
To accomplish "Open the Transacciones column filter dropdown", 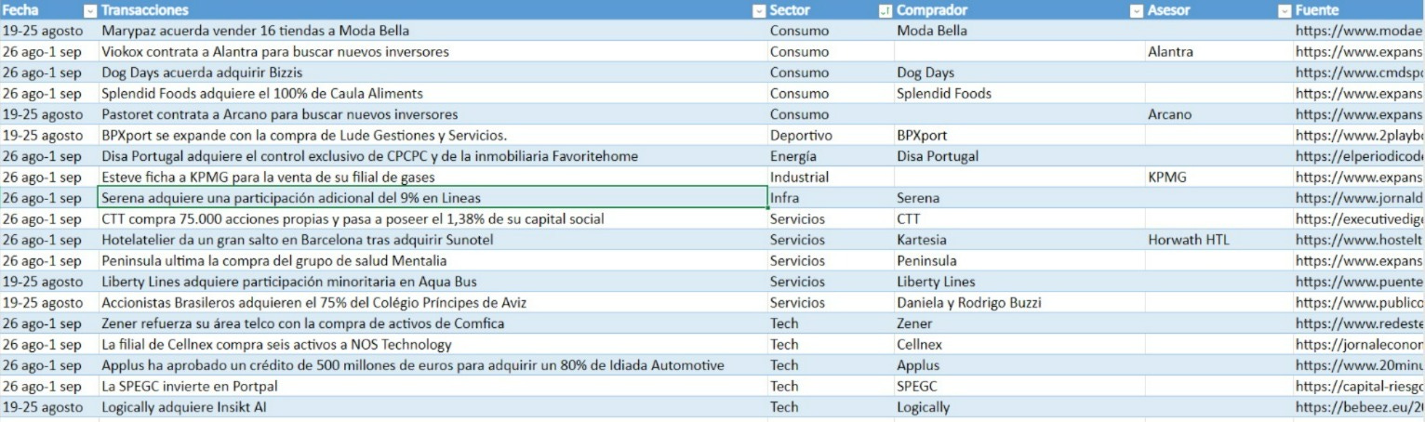I will coord(759,10).
